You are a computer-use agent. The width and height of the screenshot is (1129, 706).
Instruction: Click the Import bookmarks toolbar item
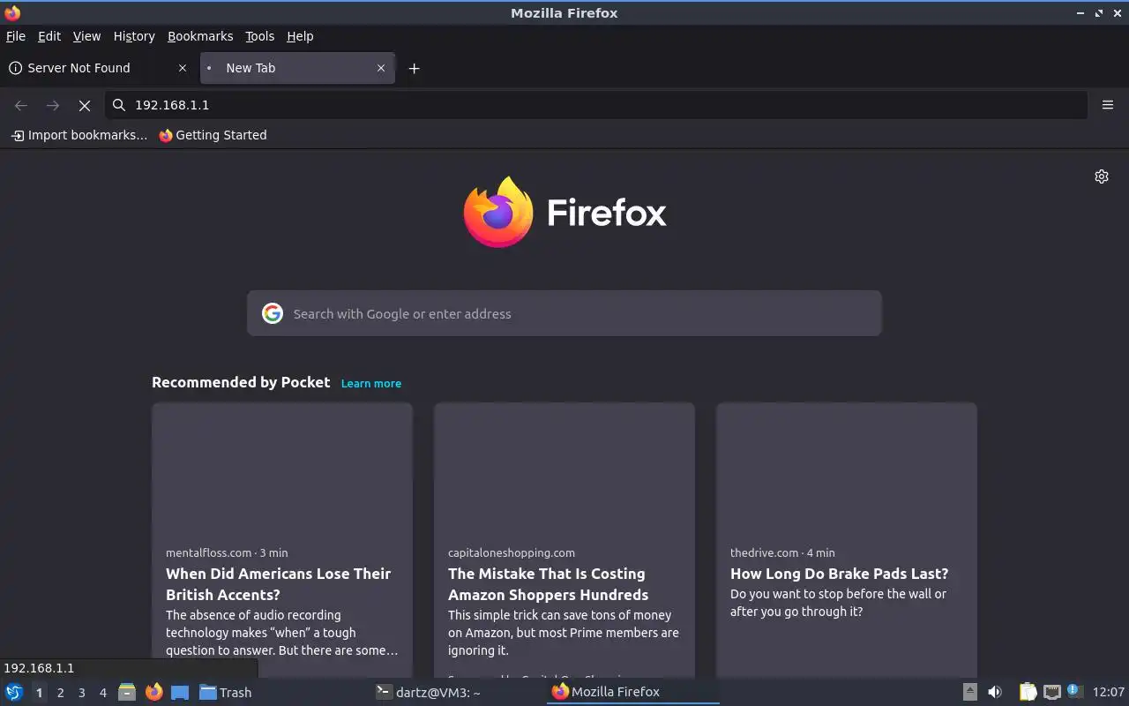[79, 135]
